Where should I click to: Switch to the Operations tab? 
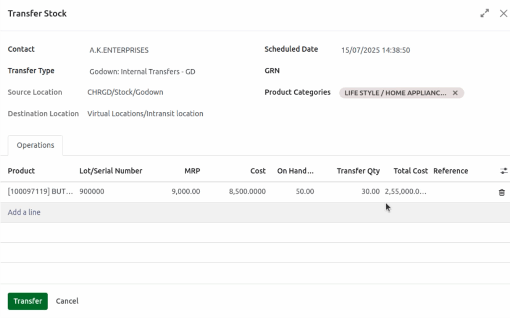tap(35, 145)
